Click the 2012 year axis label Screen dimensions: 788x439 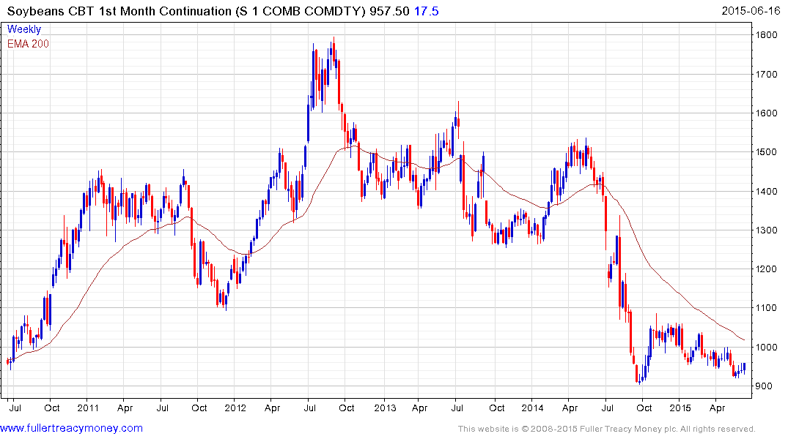click(235, 408)
